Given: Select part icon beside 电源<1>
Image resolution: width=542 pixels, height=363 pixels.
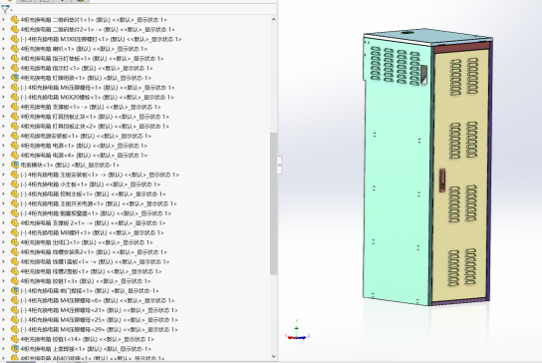Looking at the screenshot, I should point(15,146).
